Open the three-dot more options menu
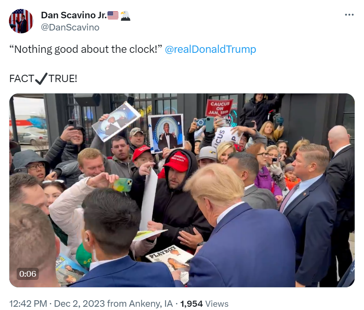The width and height of the screenshot is (364, 310). click(x=349, y=15)
